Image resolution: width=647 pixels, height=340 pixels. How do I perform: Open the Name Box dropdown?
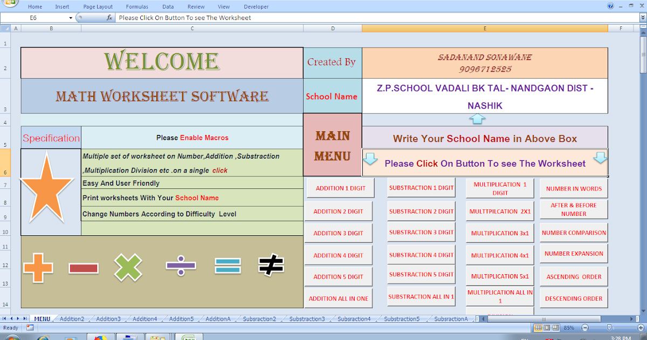click(71, 18)
